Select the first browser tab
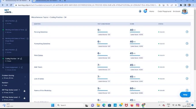The image size is (196, 109). click(16, 1)
